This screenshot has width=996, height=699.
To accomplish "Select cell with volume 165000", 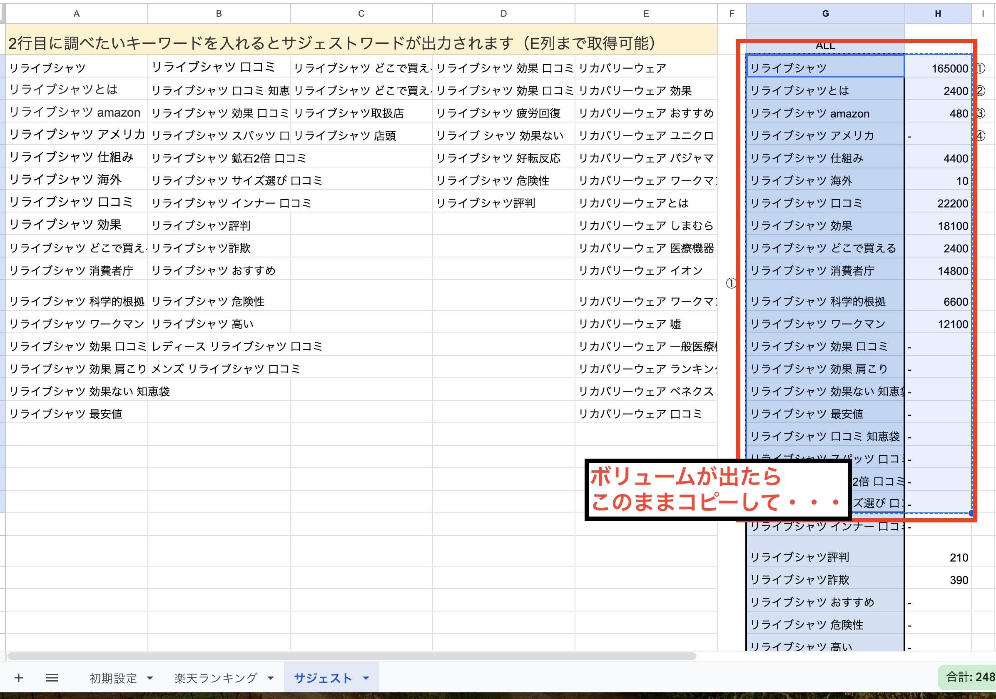I will 938,68.
